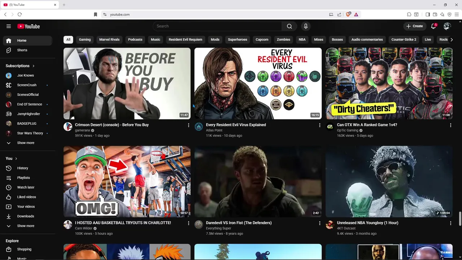Select the NBA filter chip

coord(302,39)
